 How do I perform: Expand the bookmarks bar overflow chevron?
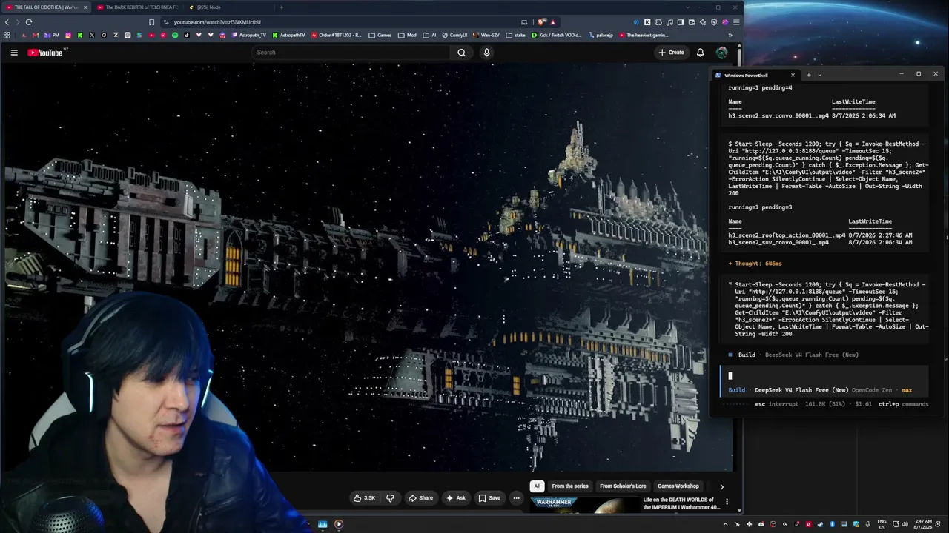coord(730,35)
